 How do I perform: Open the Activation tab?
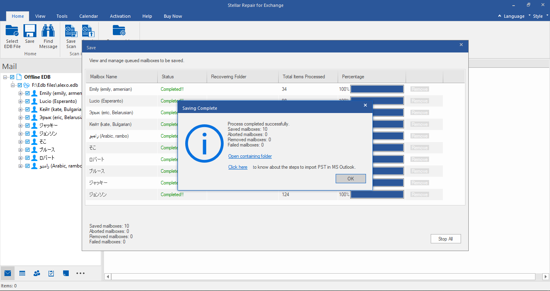(120, 16)
